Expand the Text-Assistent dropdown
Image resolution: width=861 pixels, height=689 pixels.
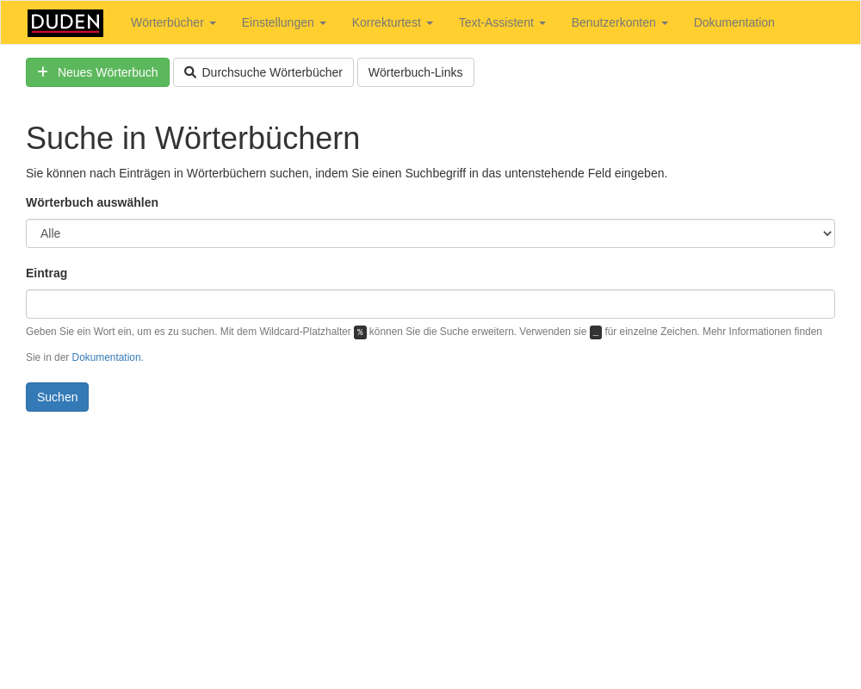coord(502,22)
